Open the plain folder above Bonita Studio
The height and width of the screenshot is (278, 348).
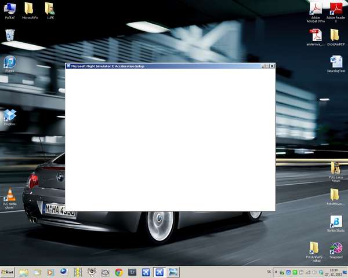coord(336,197)
